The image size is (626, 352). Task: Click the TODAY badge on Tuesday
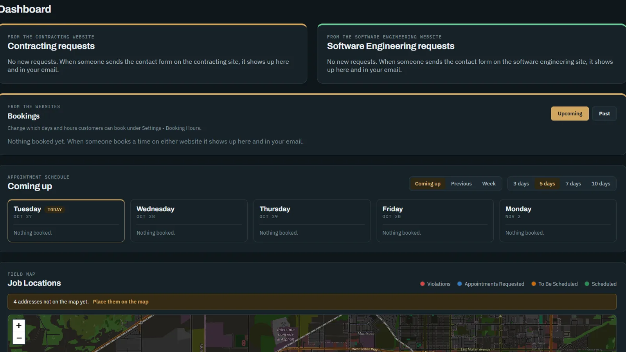55,210
